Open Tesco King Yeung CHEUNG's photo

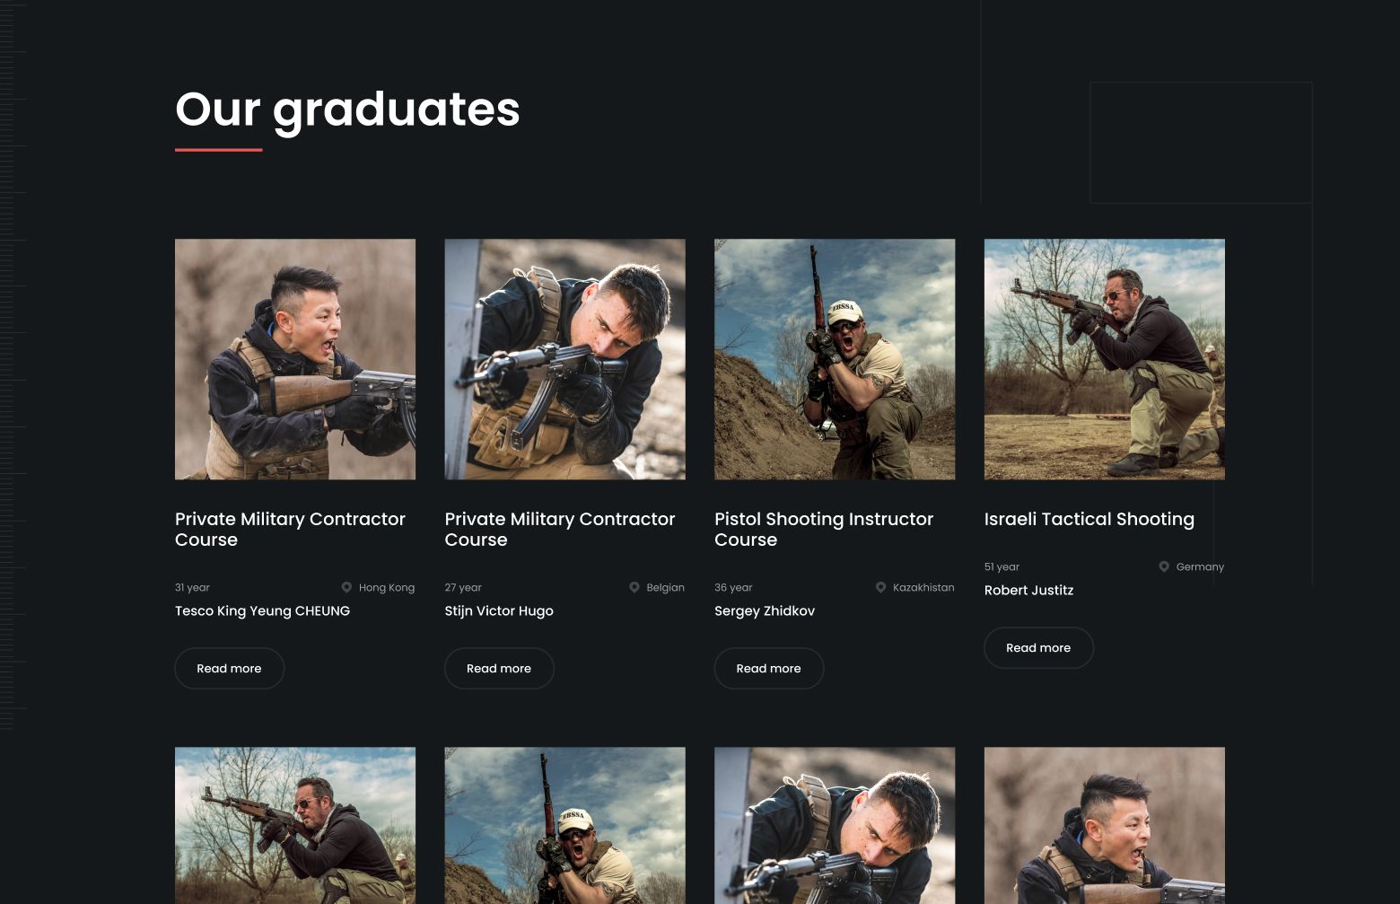(x=295, y=359)
